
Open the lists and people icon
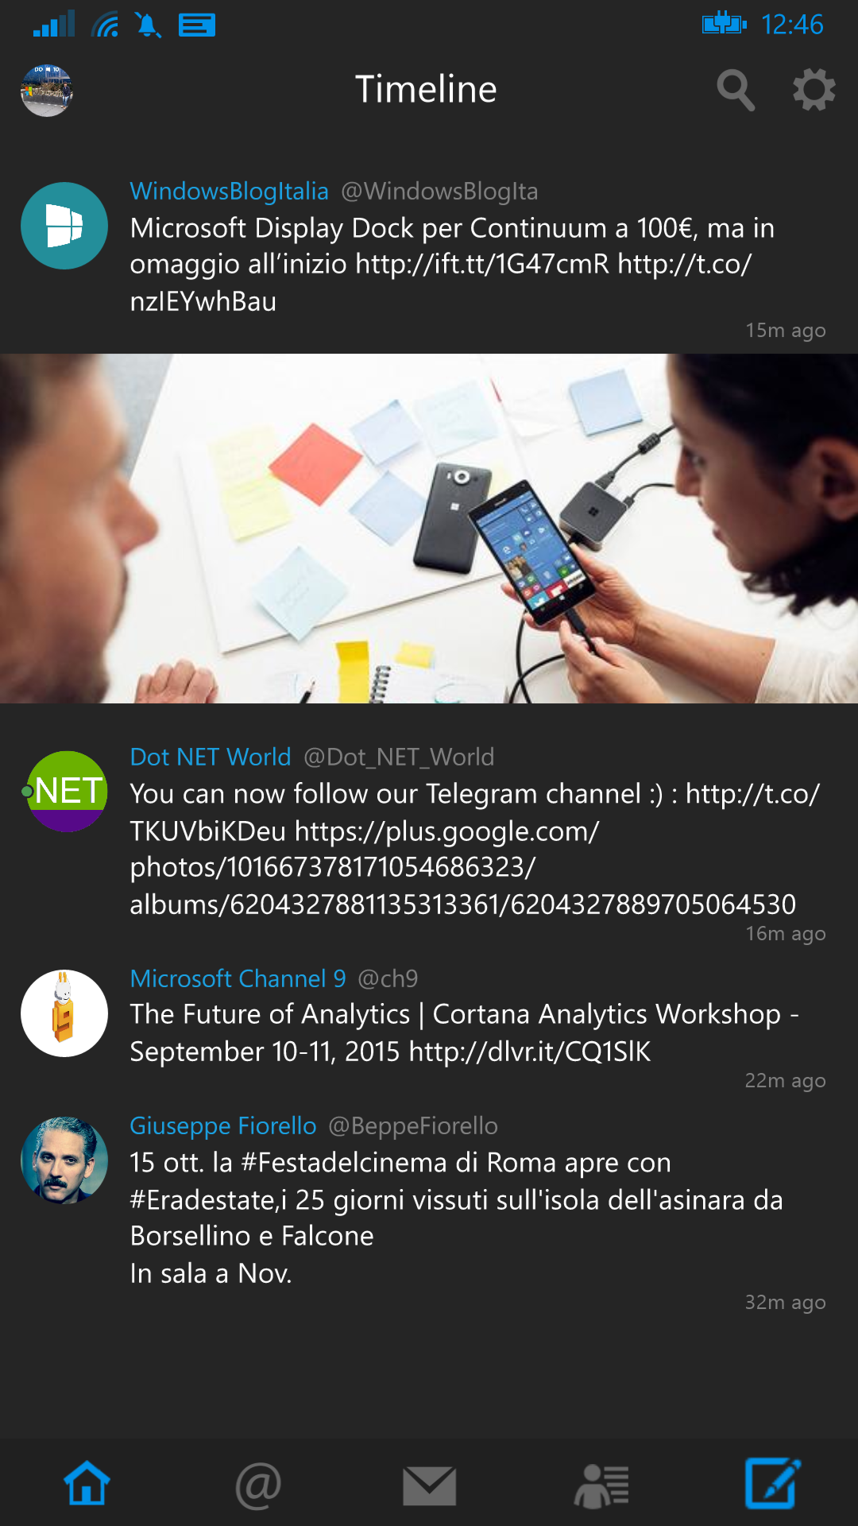click(x=601, y=1485)
